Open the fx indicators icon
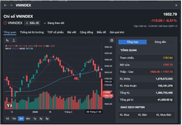Image resolution: width=182 pixels, height=125 pixels. click(14, 40)
